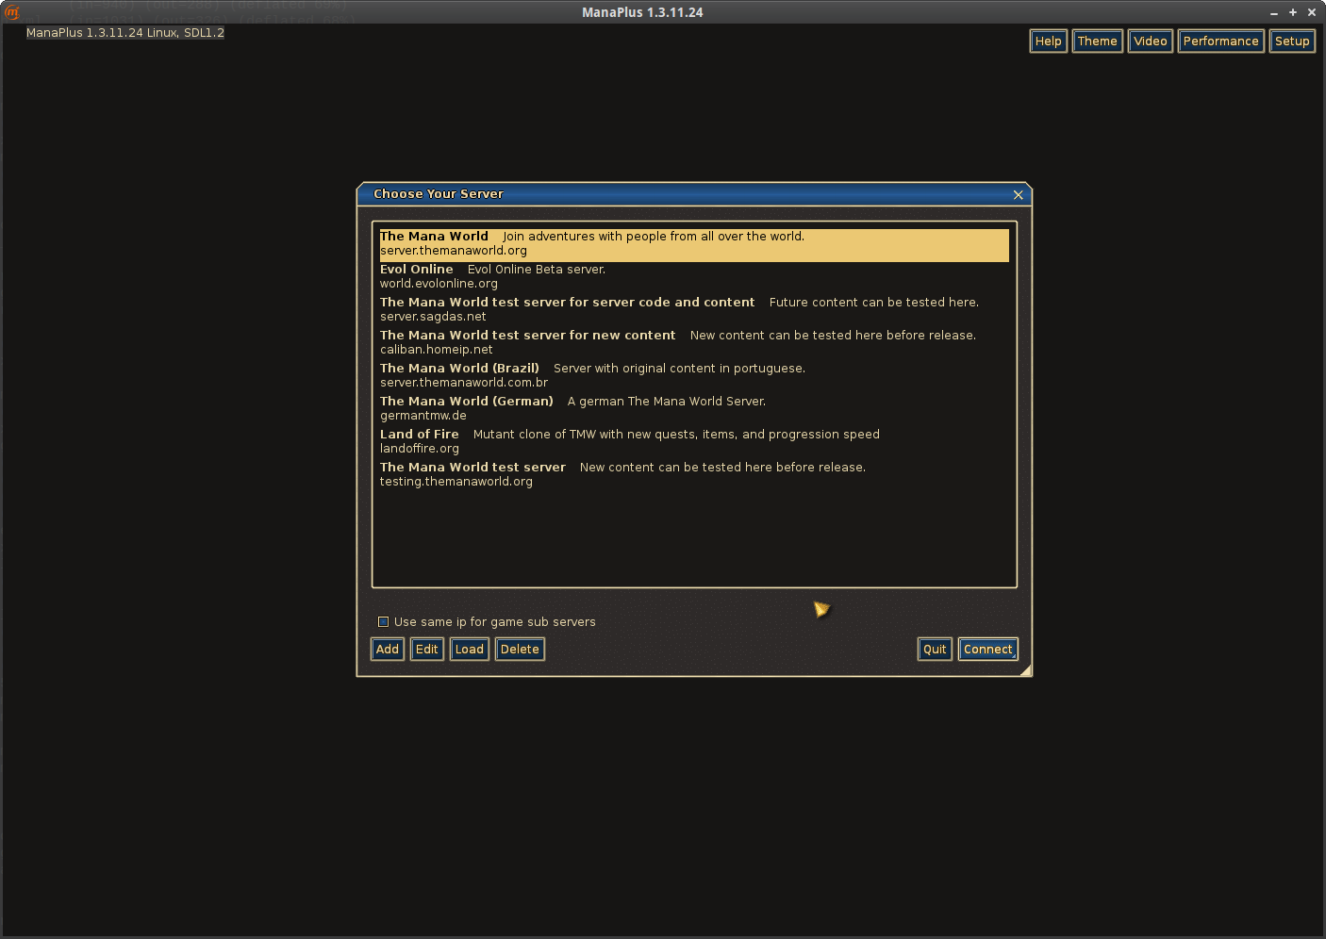Close the Choose Your Server dialog
The height and width of the screenshot is (939, 1326).
click(x=1019, y=195)
